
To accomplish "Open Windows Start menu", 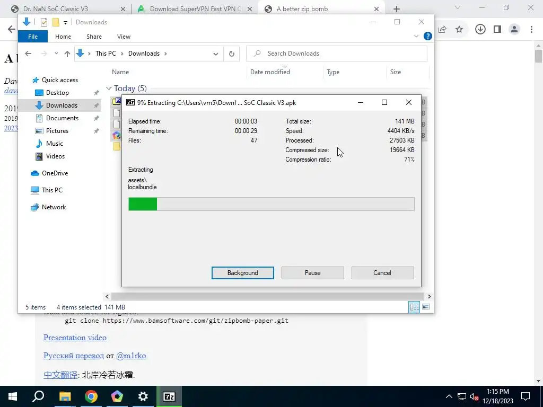I will coord(13,396).
